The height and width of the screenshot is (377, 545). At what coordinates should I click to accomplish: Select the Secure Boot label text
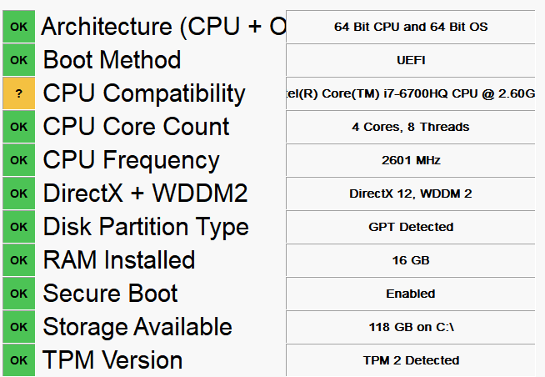pos(110,294)
